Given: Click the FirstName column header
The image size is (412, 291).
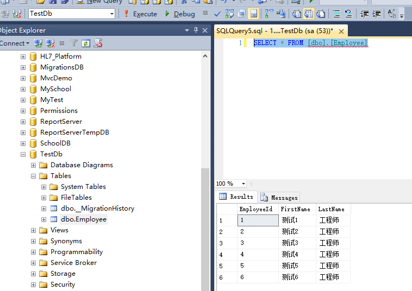Looking at the screenshot, I should [297, 209].
